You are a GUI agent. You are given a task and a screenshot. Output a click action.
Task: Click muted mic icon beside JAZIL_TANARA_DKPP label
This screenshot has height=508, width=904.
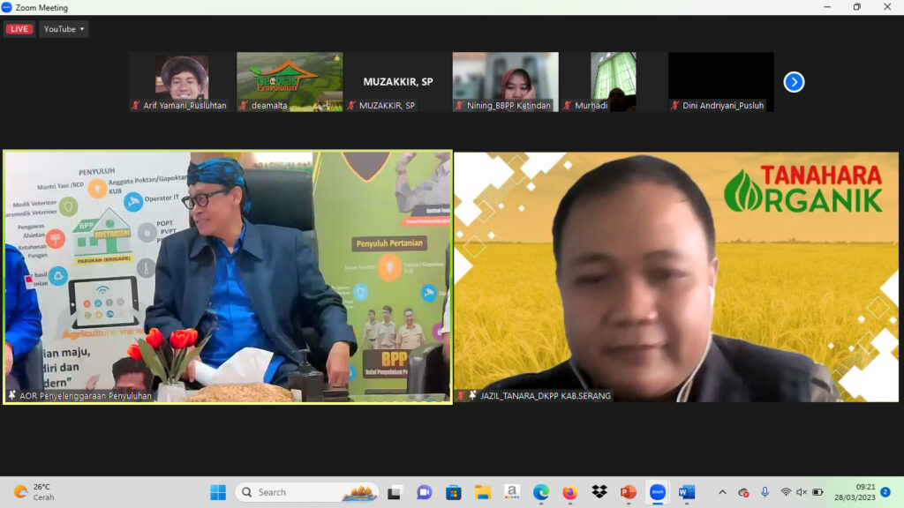tap(461, 396)
